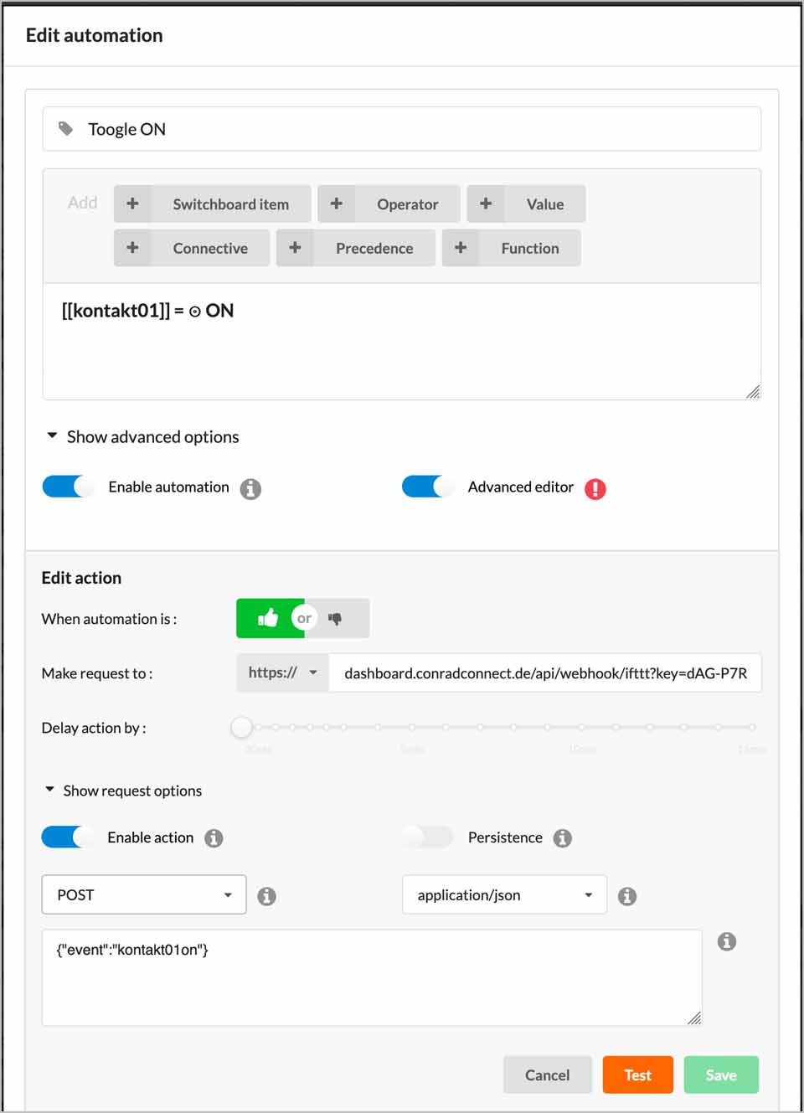Click the plus icon of Precedence
The width and height of the screenshot is (804, 1113).
pyautogui.click(x=295, y=248)
